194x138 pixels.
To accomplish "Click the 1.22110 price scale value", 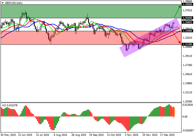I will tap(188, 92).
